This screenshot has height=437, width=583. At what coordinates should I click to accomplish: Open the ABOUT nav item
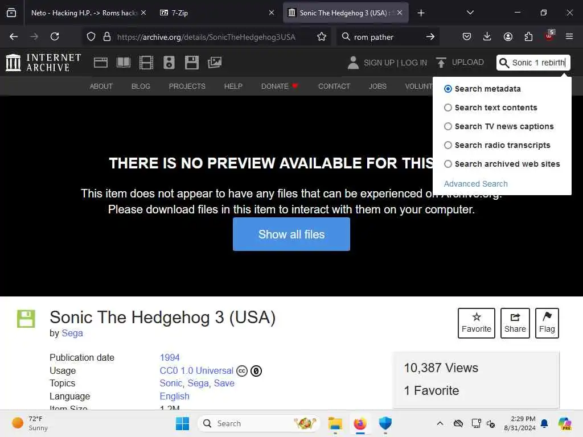[x=101, y=86]
